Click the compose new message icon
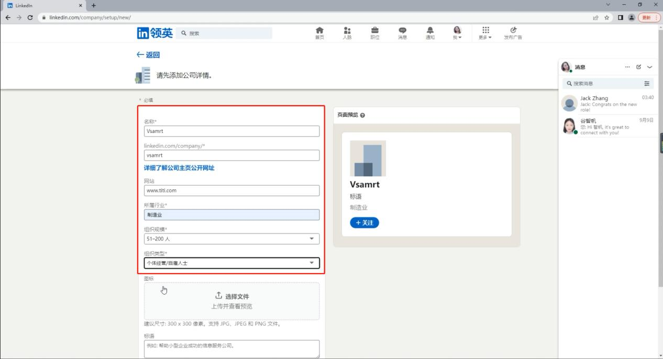Viewport: 663px width, 359px height. coord(638,67)
